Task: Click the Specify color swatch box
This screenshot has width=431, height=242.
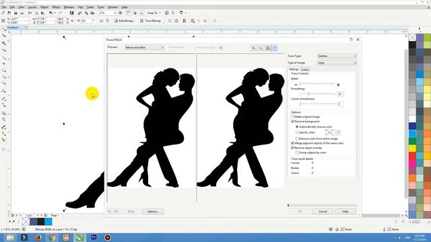Action: [x=329, y=132]
